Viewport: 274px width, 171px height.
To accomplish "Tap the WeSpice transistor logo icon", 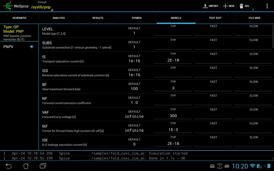I will pyautogui.click(x=8, y=6).
